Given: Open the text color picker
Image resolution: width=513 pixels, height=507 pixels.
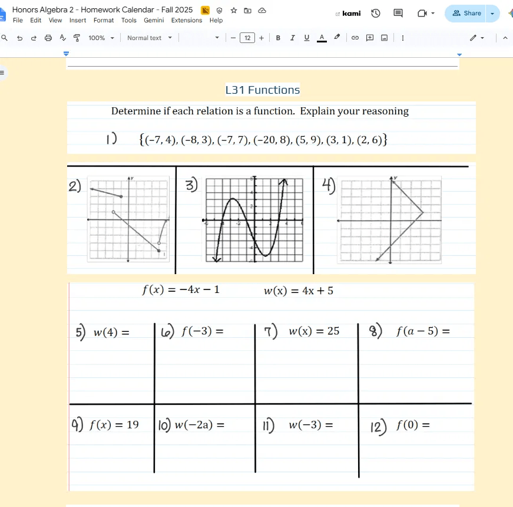Looking at the screenshot, I should (322, 38).
